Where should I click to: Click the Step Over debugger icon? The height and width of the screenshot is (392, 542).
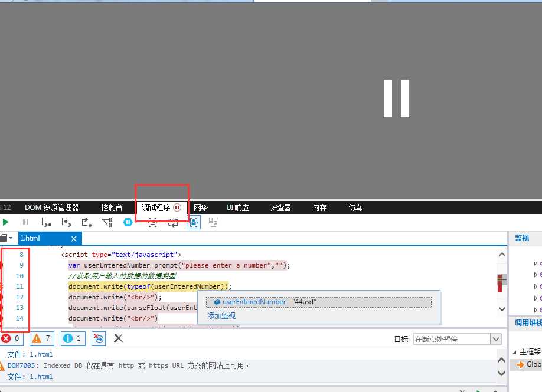[x=66, y=222]
